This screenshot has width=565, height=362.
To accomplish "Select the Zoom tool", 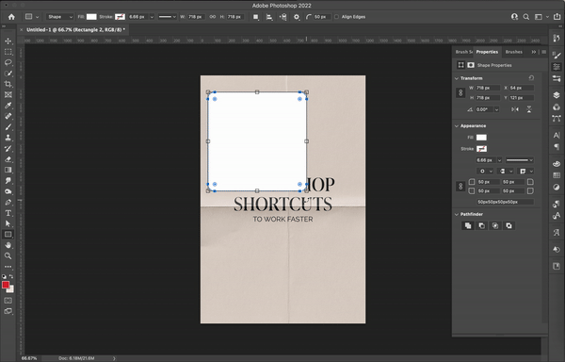I will pyautogui.click(x=8, y=256).
